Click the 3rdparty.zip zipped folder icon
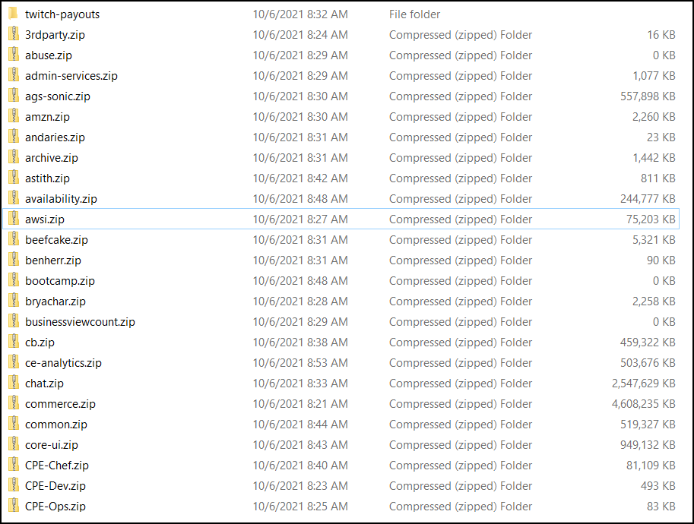The height and width of the screenshot is (524, 694). click(14, 34)
